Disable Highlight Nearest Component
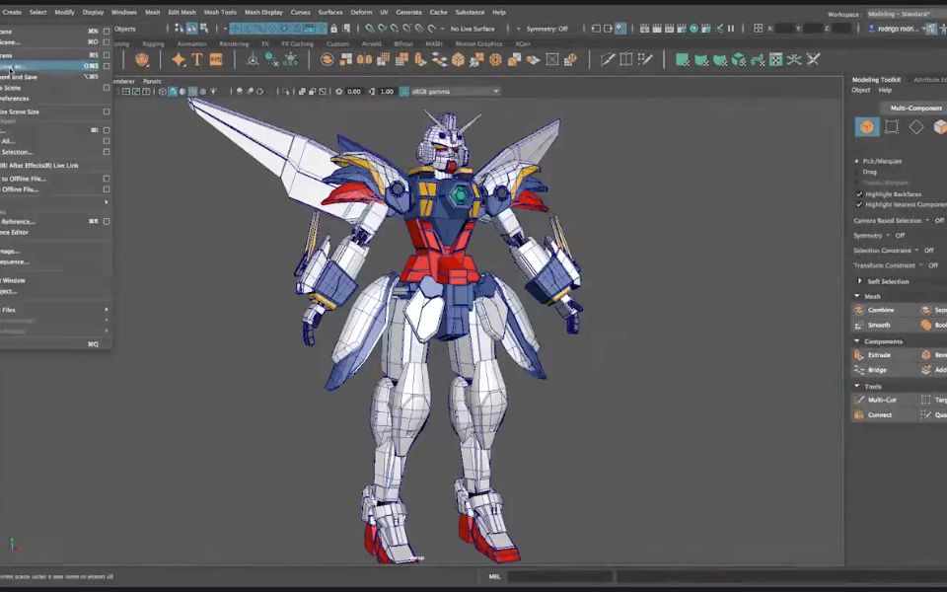The height and width of the screenshot is (592, 947). click(x=858, y=204)
